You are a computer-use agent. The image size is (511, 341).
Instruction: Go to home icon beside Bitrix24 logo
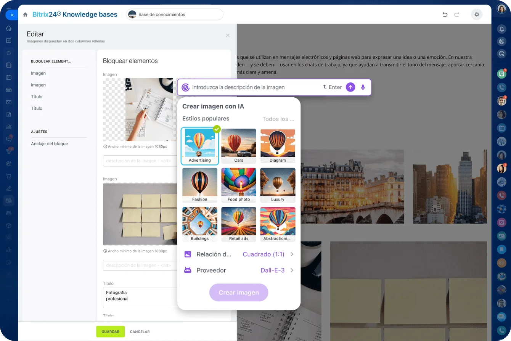(x=25, y=14)
